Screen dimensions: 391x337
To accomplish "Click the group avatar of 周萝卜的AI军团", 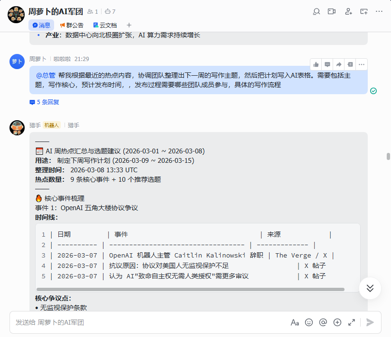I will point(16,15).
